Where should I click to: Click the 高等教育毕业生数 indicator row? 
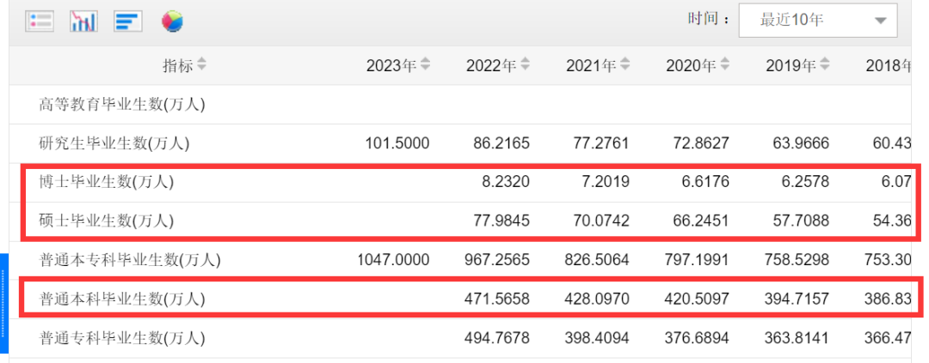point(121,105)
